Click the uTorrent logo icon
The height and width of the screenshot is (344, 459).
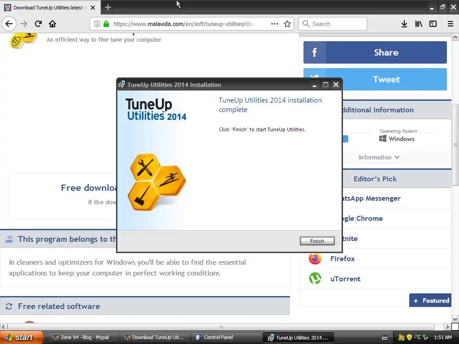(x=315, y=279)
